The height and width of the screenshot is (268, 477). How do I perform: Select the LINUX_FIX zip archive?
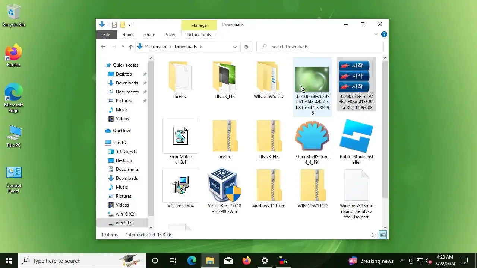[269, 140]
